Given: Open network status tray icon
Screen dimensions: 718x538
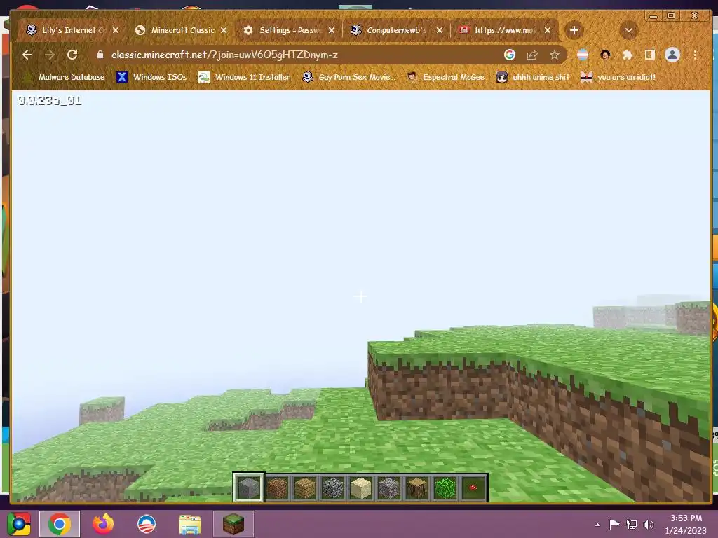Looking at the screenshot, I should 632,524.
